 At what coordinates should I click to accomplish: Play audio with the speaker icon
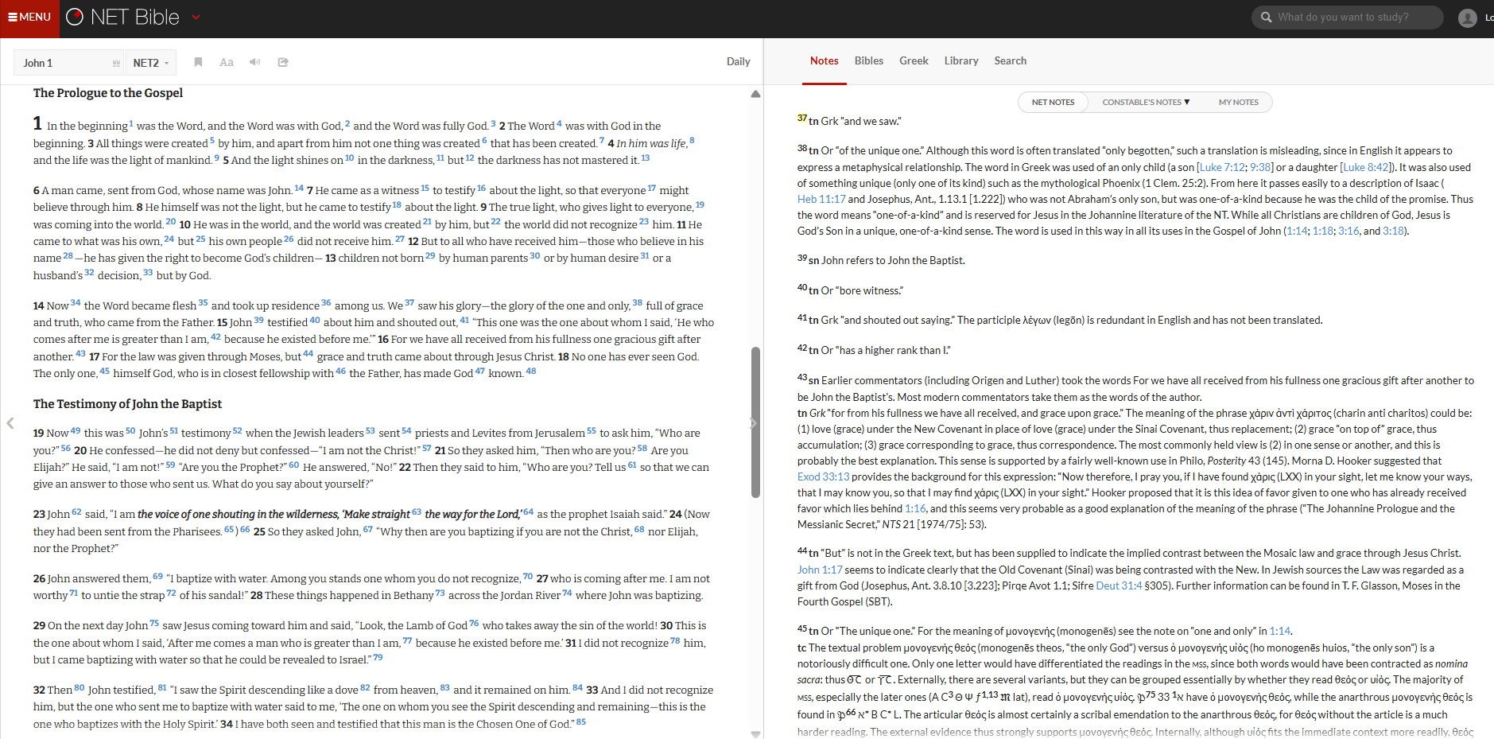click(x=254, y=62)
